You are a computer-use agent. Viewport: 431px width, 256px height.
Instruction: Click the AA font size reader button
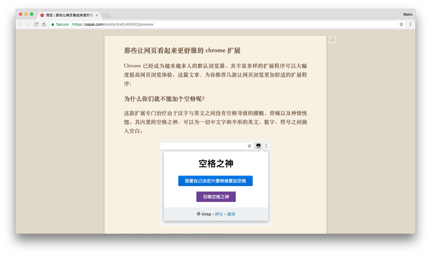332,40
